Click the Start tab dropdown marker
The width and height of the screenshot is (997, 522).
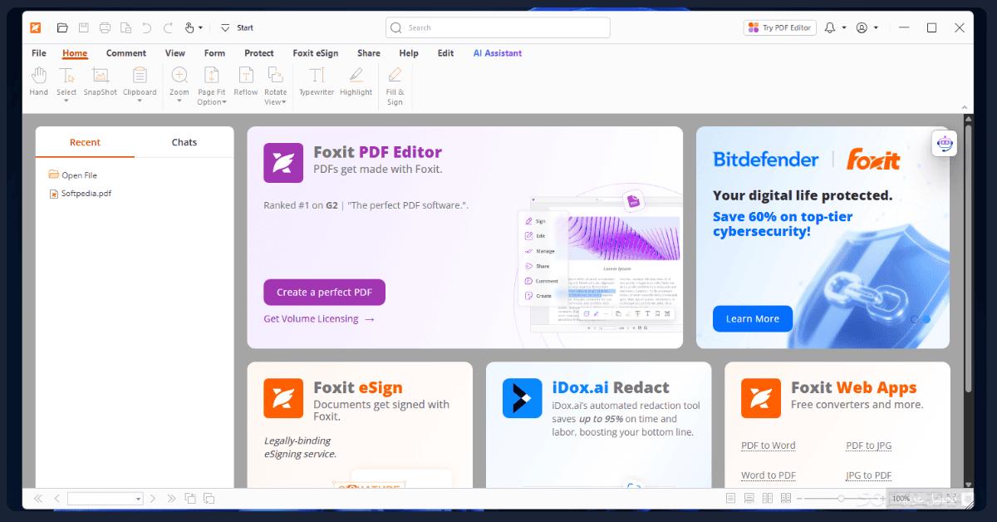227,27
